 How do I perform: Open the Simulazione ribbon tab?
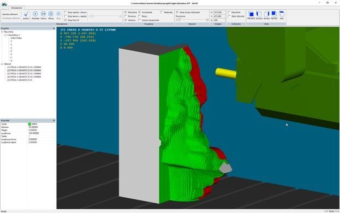pyautogui.click(x=17, y=8)
